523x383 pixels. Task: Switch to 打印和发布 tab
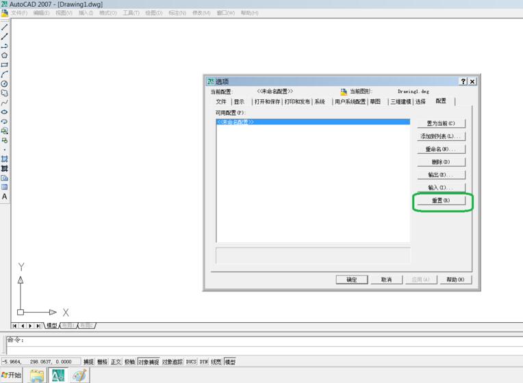point(297,102)
